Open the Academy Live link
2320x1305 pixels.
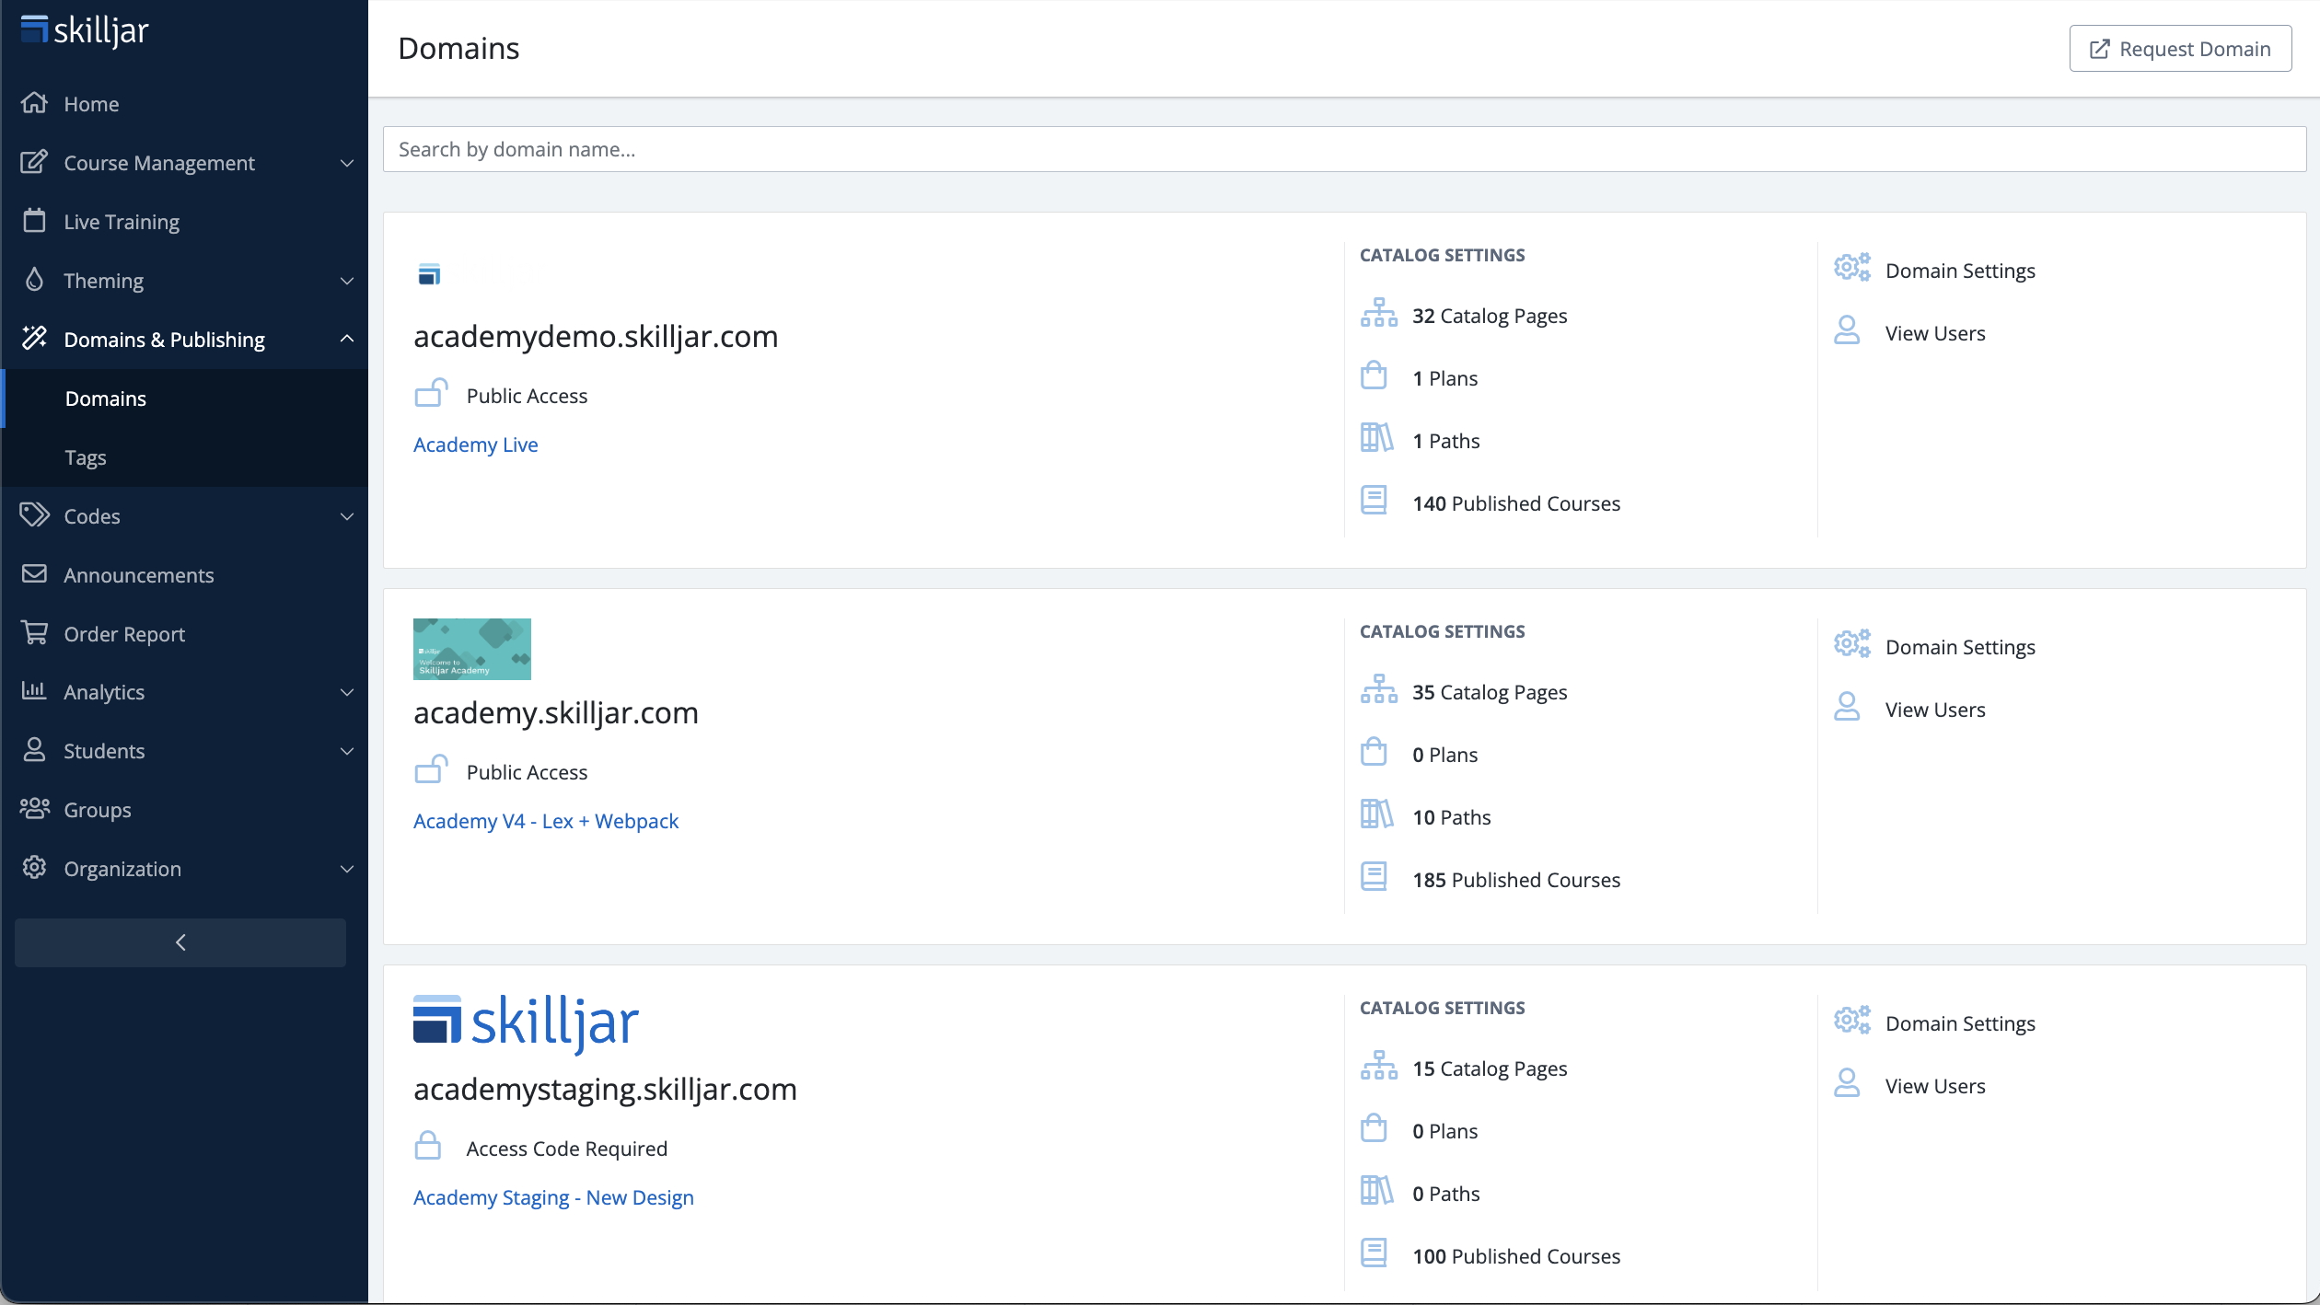click(x=476, y=445)
